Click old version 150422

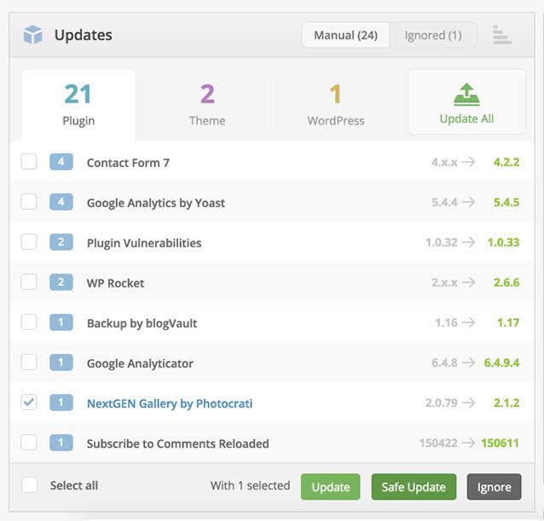click(438, 443)
